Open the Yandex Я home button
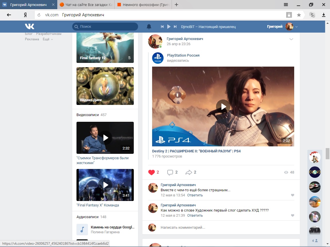The height and width of the screenshot is (247, 330). [25, 15]
